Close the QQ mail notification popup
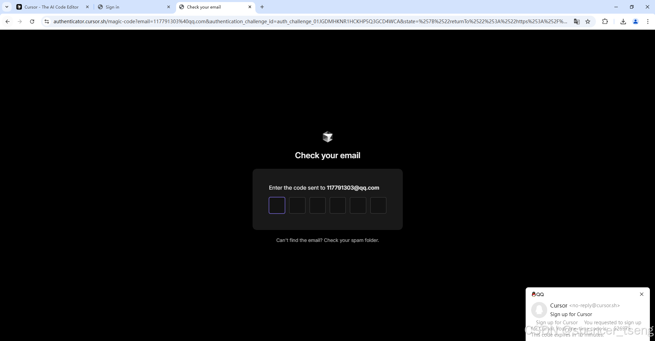This screenshot has width=655, height=341. [x=642, y=294]
